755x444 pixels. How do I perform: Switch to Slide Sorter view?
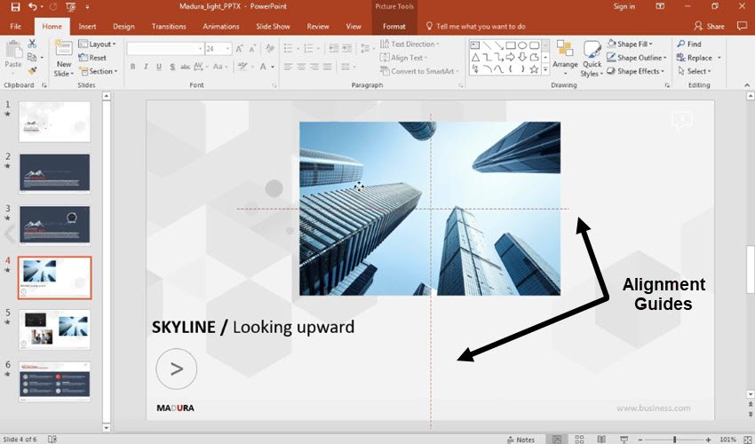579,439
